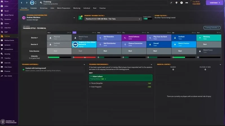225x126 pixels.
Task: Open the Individual tab
Action: point(87,8)
